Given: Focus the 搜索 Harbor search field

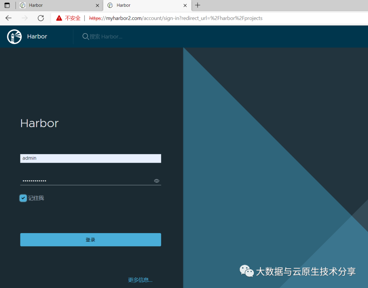Looking at the screenshot, I should click(x=106, y=36).
